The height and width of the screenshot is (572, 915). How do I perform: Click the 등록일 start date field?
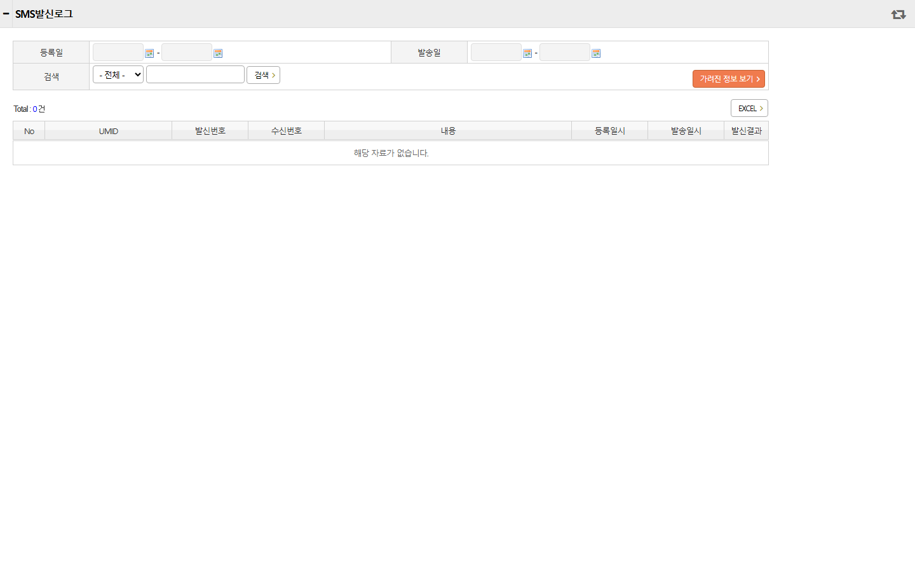coord(118,52)
